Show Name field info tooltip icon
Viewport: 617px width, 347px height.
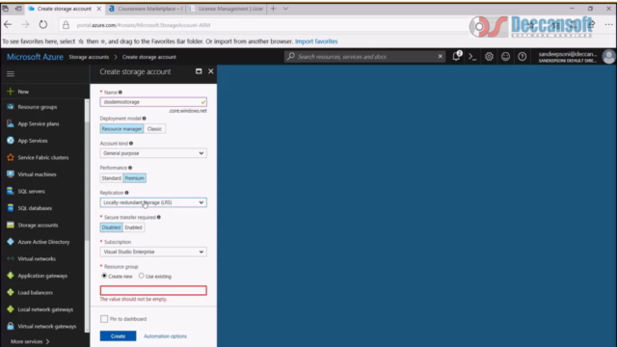(121, 93)
